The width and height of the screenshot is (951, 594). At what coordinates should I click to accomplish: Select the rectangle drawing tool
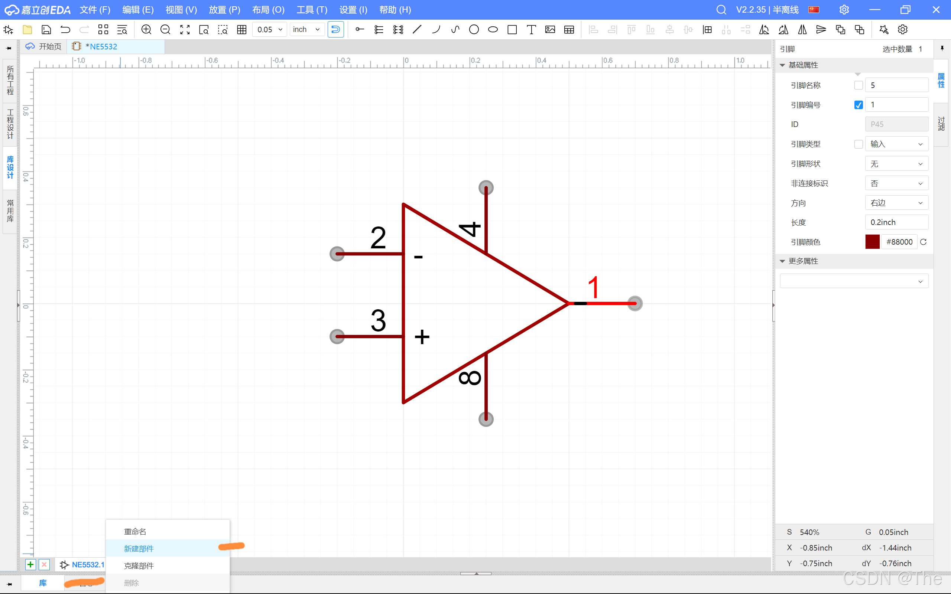pyautogui.click(x=512, y=29)
